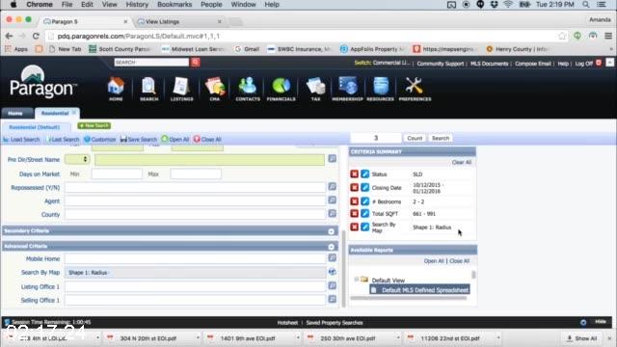Click Load Search in toolbar
This screenshot has height=347, width=617.
tap(21, 139)
